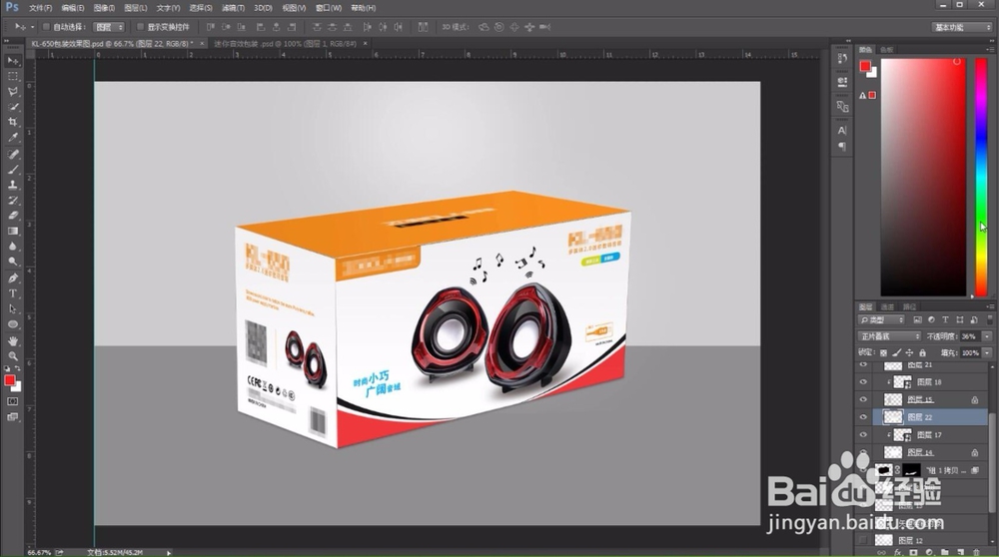Screen dimensions: 999x557
Task: Select the Path Selection tool
Action: [13, 308]
